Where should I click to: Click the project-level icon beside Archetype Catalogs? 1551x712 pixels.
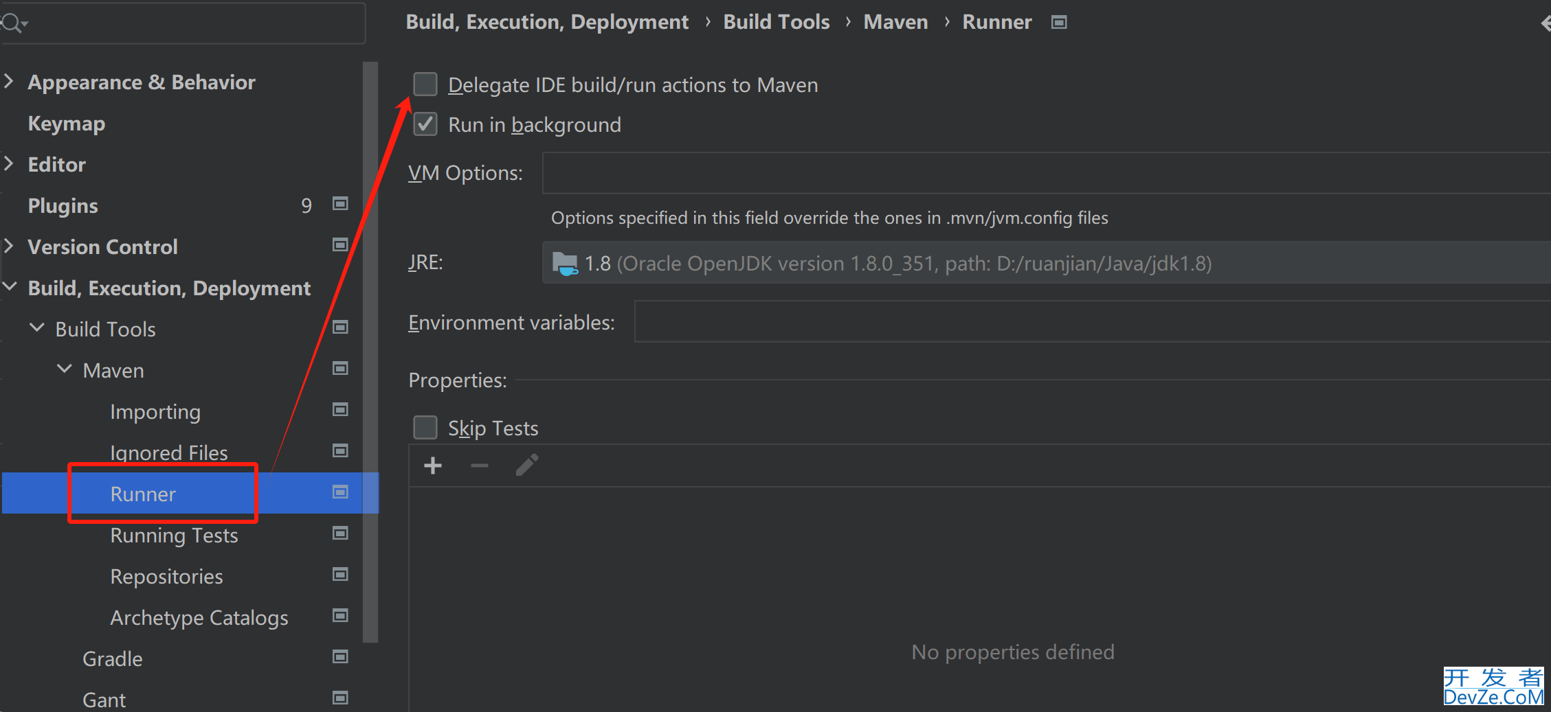tap(340, 616)
